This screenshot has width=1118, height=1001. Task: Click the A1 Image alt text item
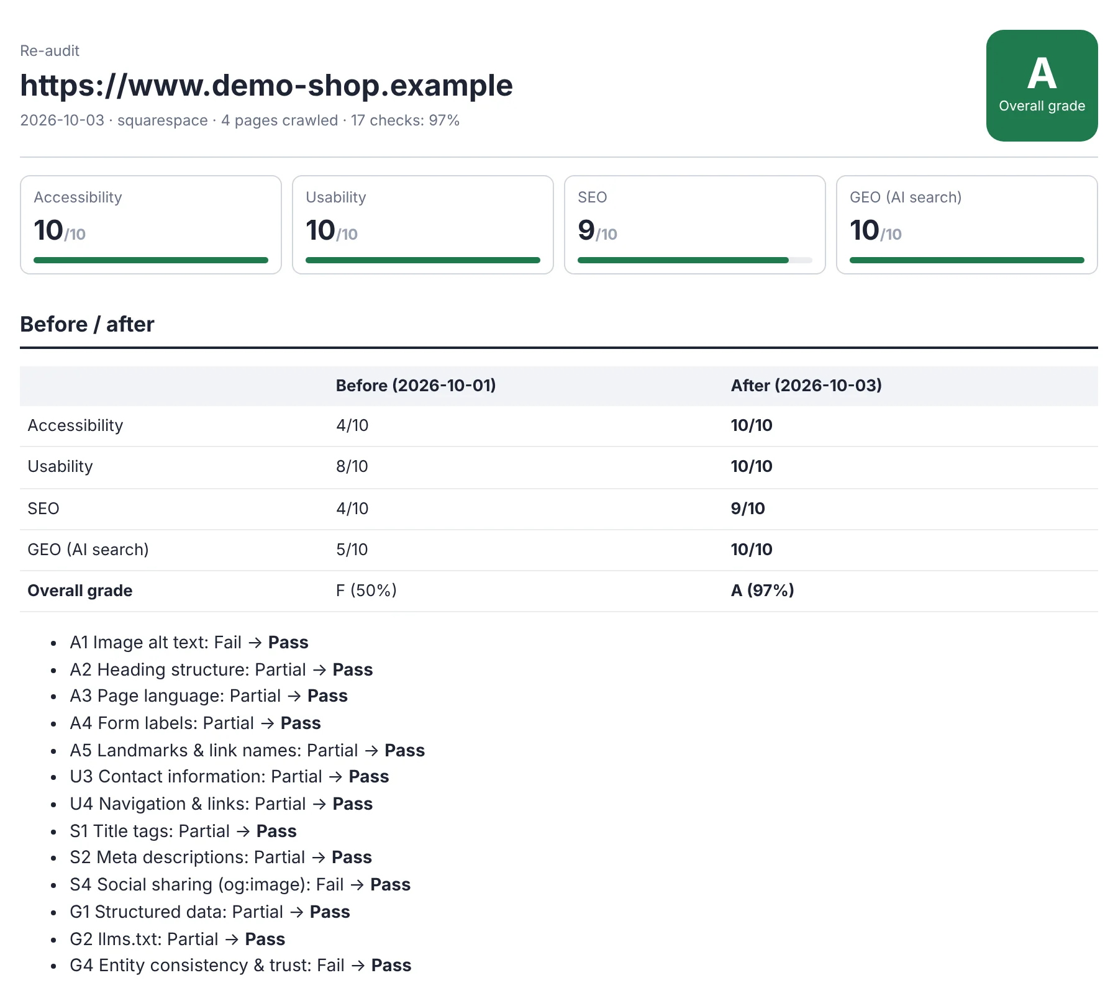(x=189, y=642)
